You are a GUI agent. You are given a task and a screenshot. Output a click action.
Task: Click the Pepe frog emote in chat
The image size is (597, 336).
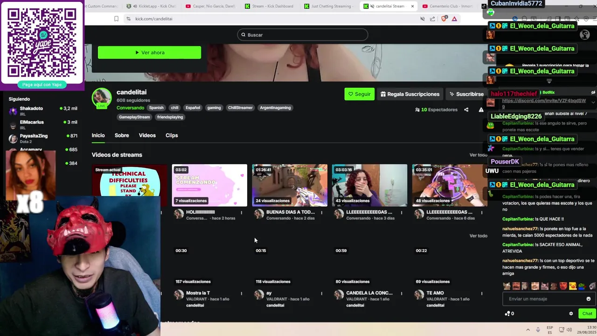(582, 286)
